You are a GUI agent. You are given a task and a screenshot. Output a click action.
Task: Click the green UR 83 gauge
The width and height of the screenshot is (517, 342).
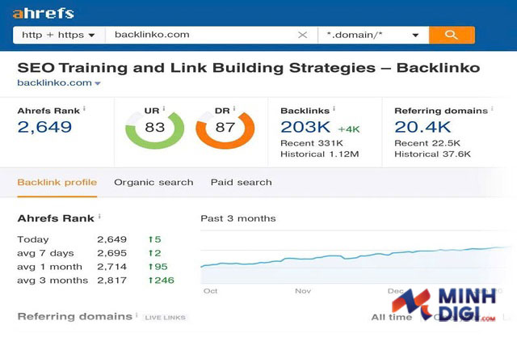coord(154,129)
